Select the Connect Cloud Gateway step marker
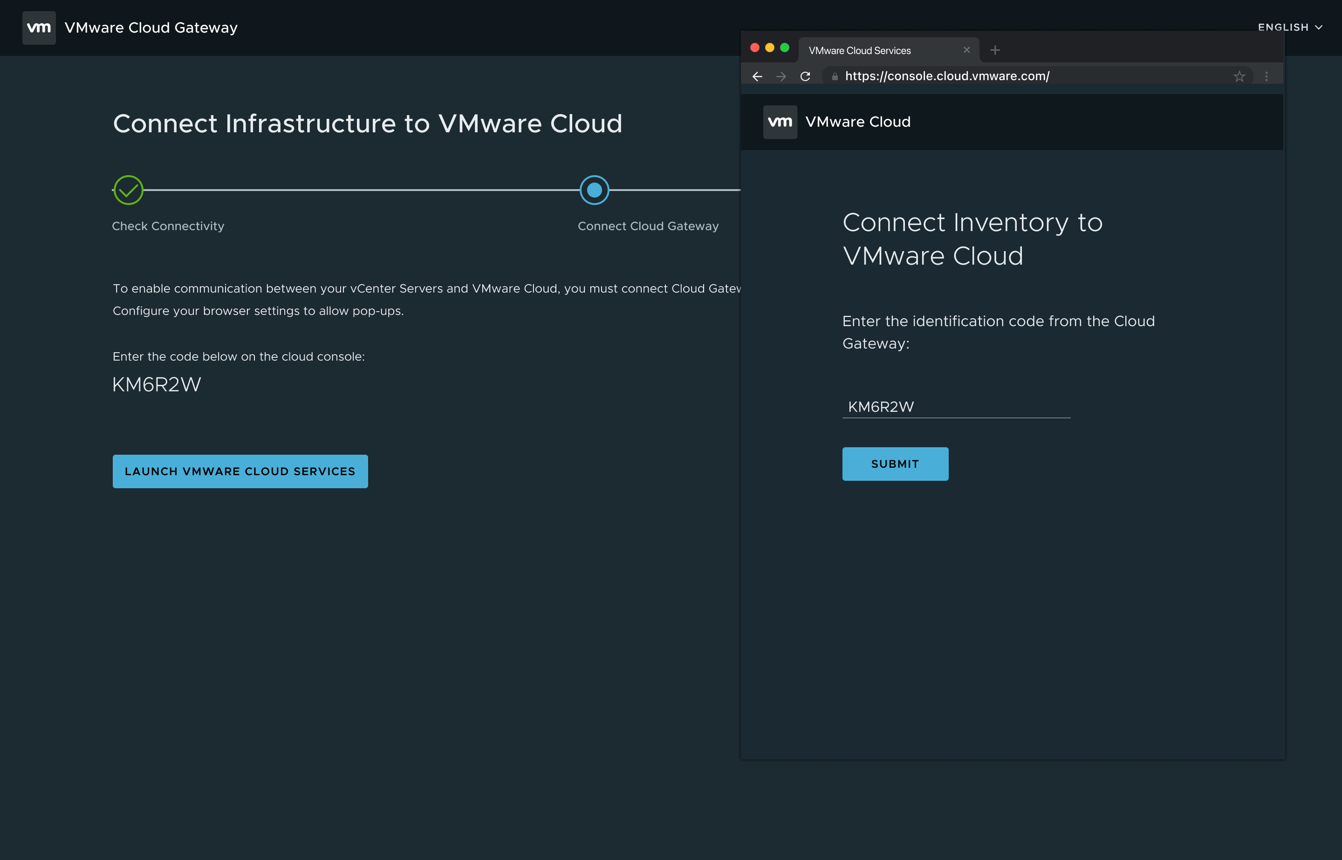The height and width of the screenshot is (860, 1342). click(594, 190)
